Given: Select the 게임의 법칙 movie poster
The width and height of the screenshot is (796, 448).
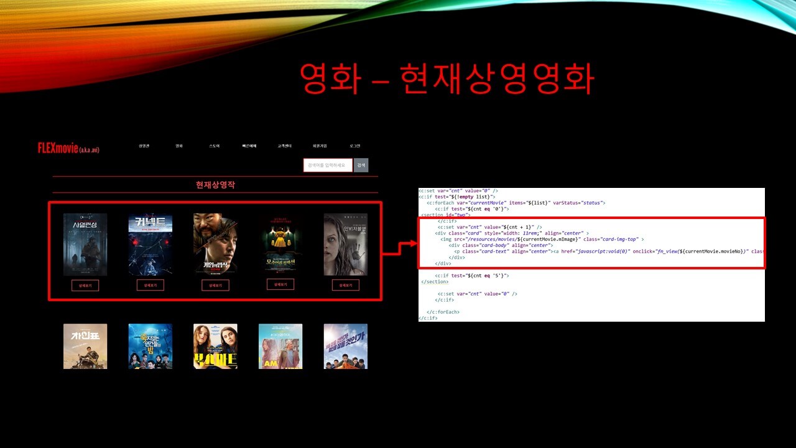Looking at the screenshot, I should 215,245.
